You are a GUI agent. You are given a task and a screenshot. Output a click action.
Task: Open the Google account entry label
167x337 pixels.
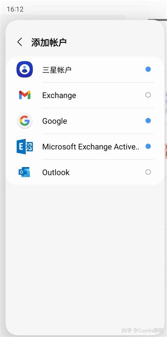coord(55,121)
